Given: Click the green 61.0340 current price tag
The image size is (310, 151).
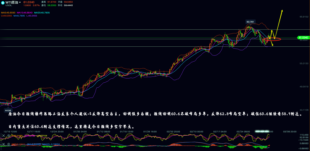Looking at the screenshot, I should point(303,37).
